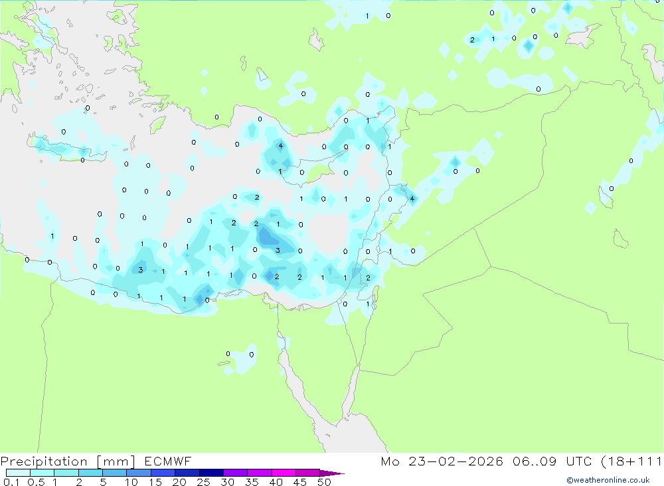The image size is (664, 486).
Task: Select the 35–40 mm purple legend swatch
Action: tap(259, 473)
